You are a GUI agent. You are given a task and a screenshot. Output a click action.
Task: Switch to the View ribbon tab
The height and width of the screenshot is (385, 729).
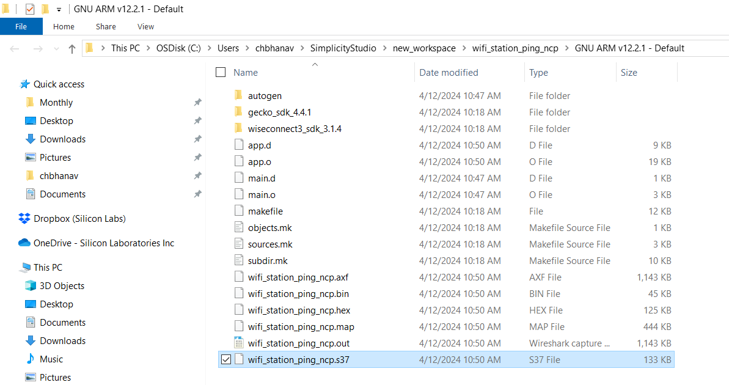[145, 26]
